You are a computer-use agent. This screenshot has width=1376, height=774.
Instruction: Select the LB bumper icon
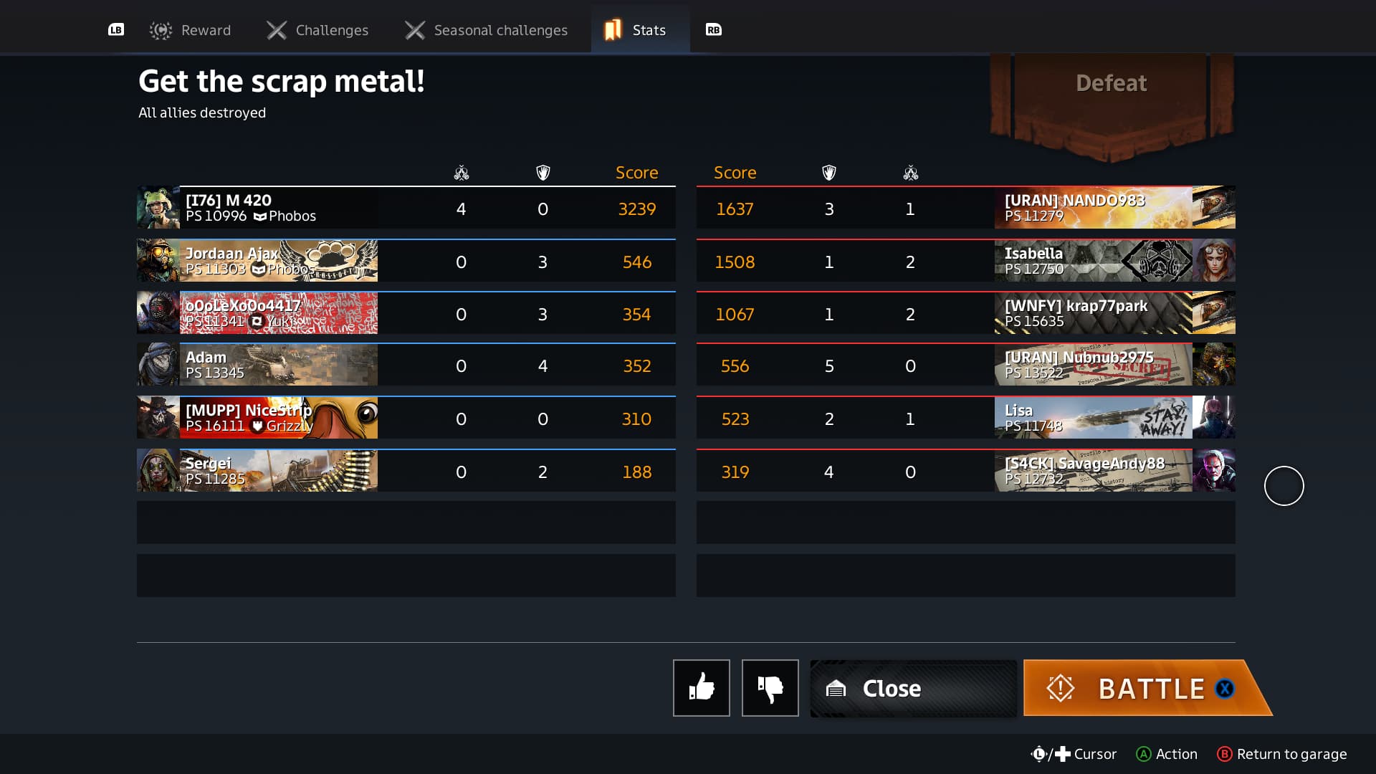116,29
